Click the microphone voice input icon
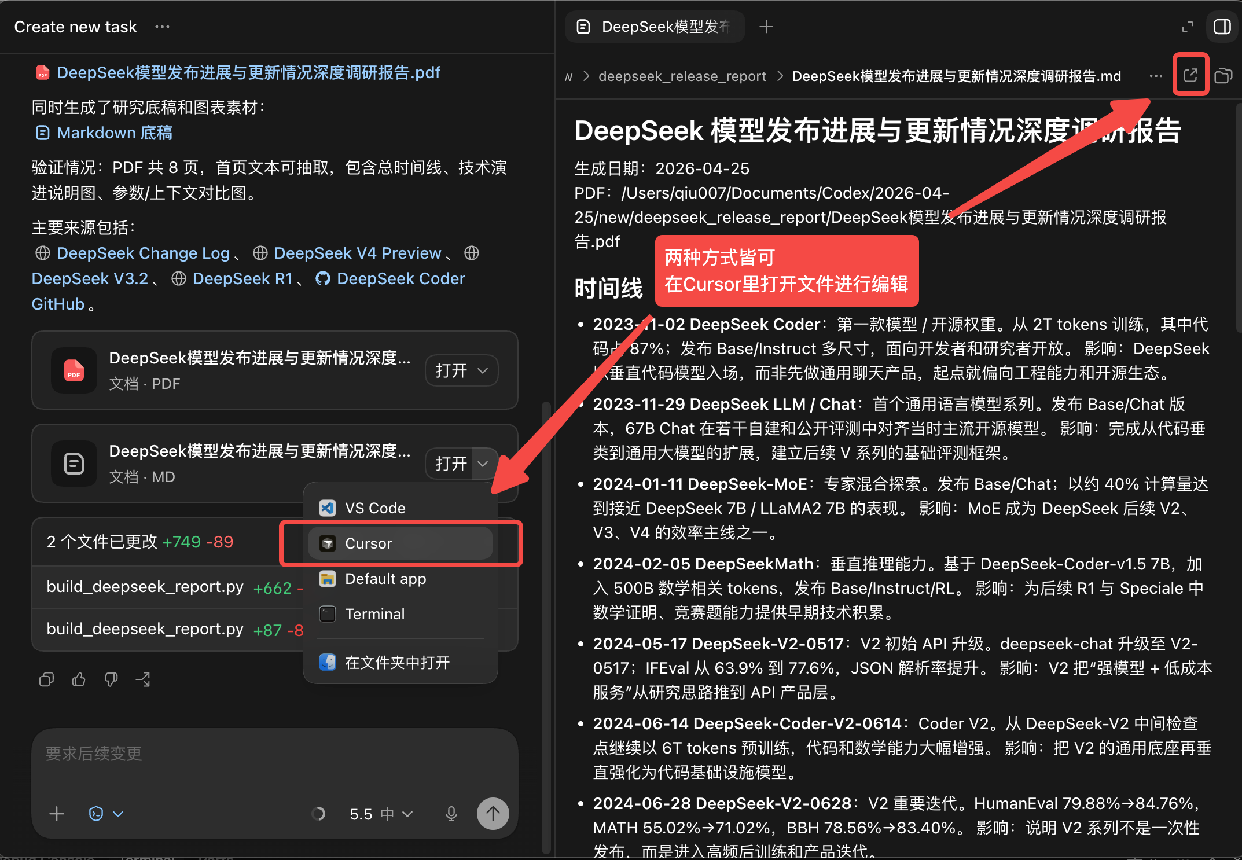 coord(451,814)
